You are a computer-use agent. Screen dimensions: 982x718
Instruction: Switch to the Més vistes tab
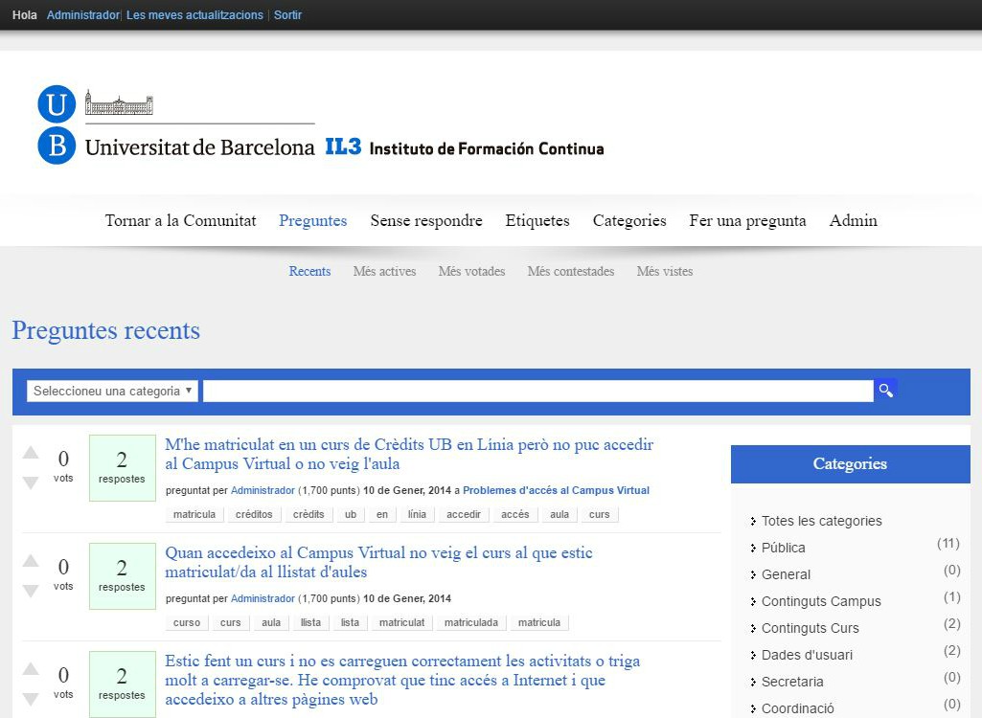pos(664,271)
